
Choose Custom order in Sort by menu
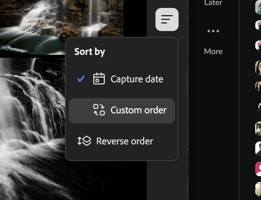pos(122,111)
